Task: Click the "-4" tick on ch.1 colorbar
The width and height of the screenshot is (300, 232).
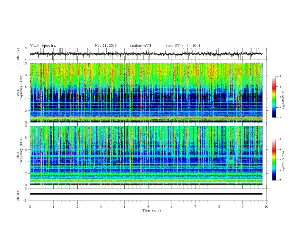Action: [279, 87]
